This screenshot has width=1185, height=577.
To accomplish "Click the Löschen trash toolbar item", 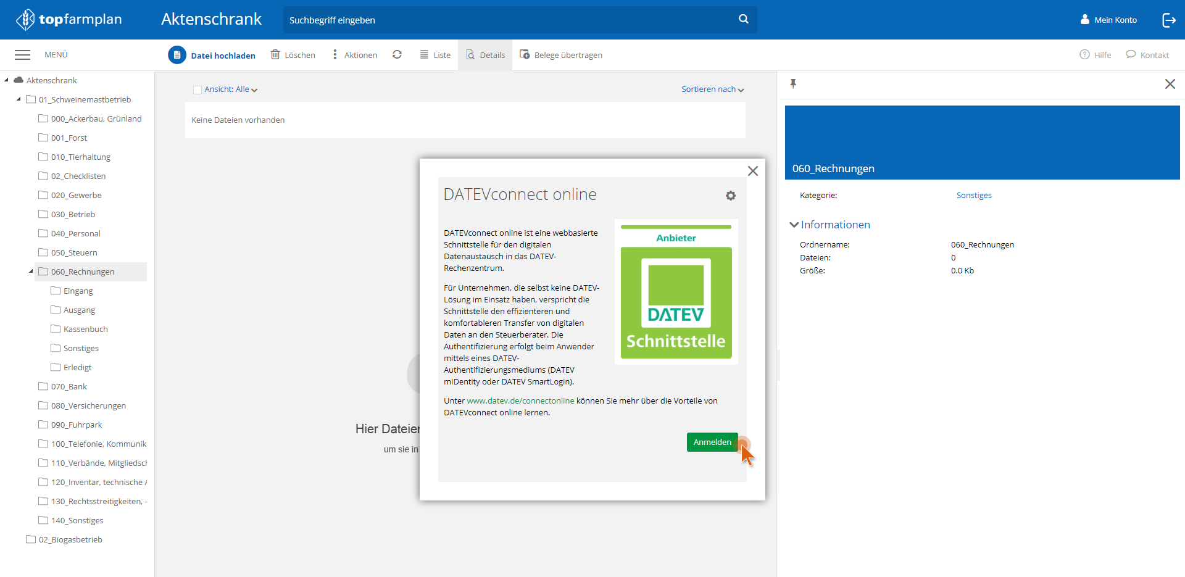I will coord(293,55).
